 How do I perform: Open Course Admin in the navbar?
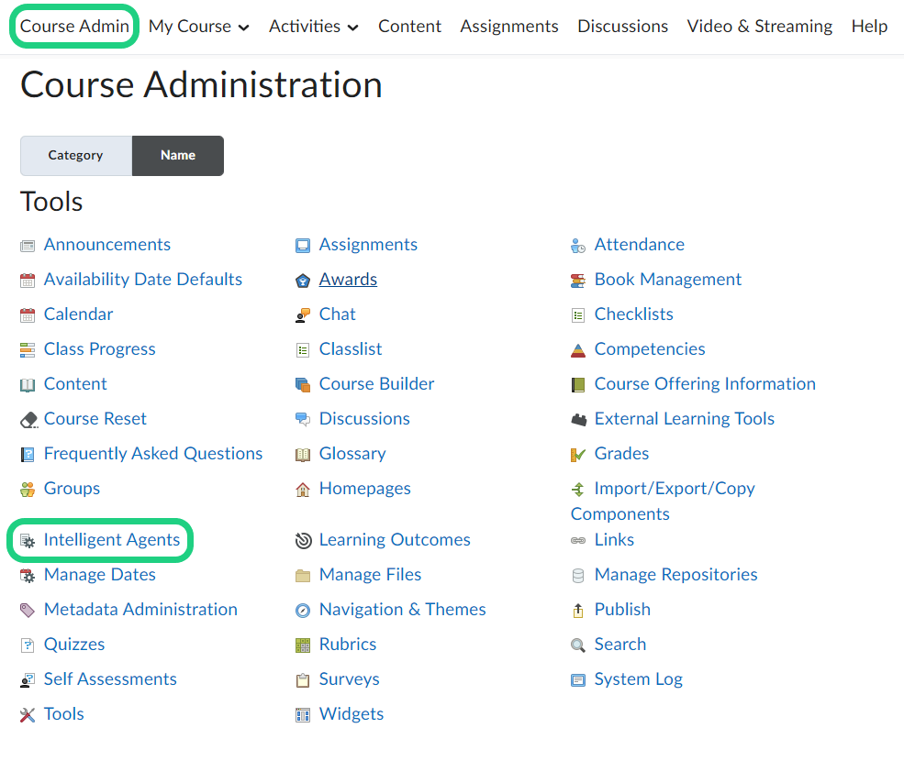pyautogui.click(x=74, y=27)
